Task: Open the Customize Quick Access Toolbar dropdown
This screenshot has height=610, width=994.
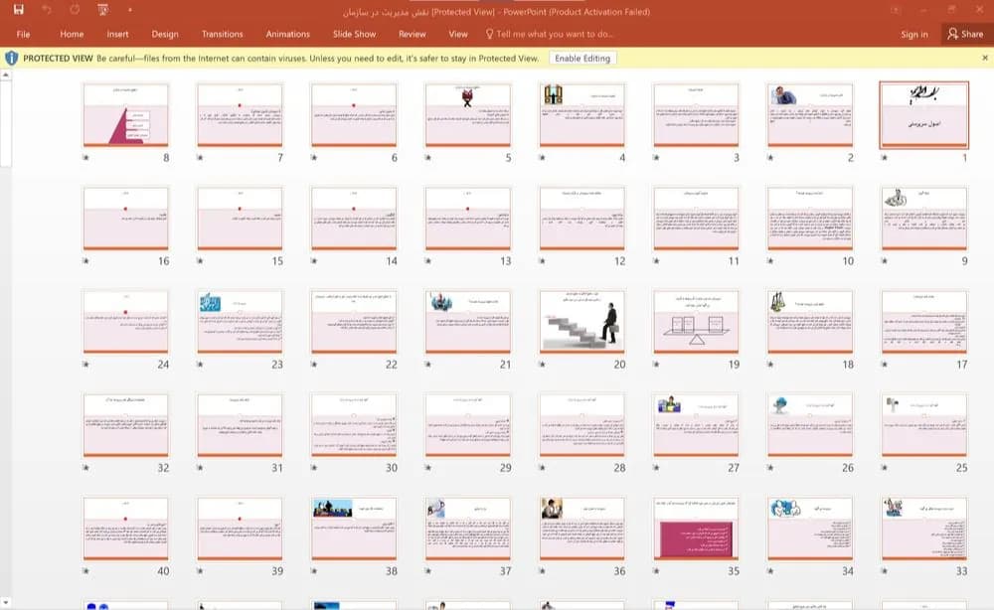Action: 130,10
